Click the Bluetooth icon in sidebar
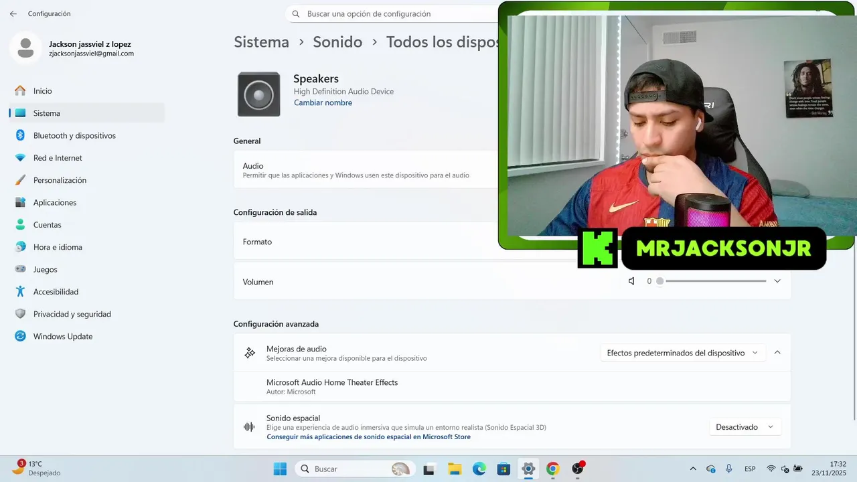This screenshot has height=482, width=857. pos(20,135)
